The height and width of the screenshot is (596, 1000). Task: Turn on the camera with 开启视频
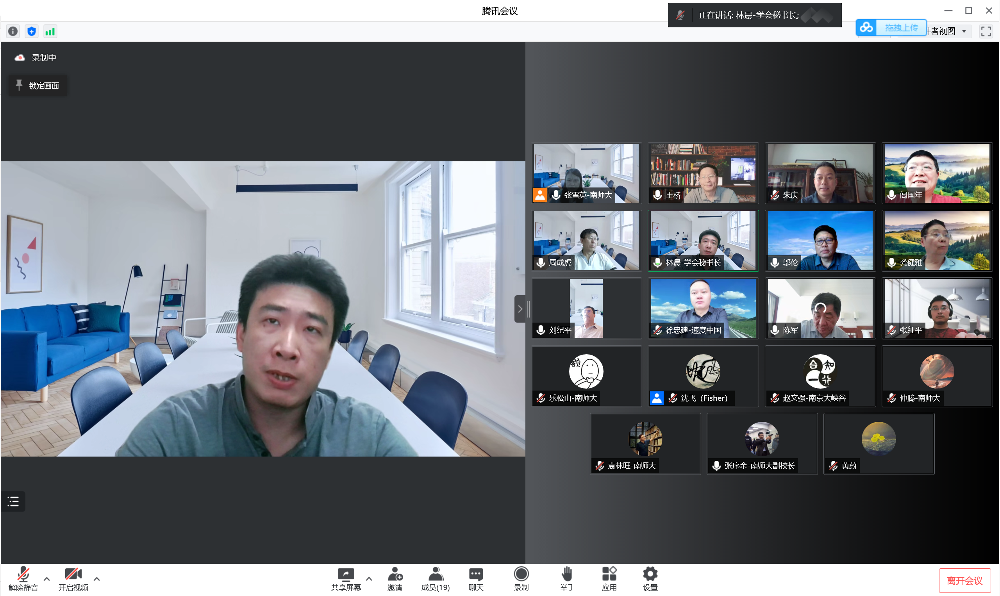tap(73, 579)
